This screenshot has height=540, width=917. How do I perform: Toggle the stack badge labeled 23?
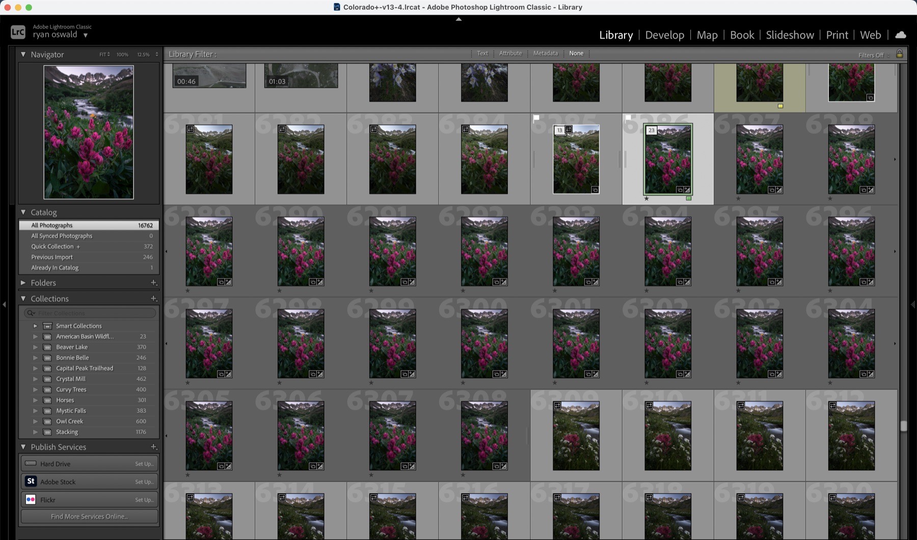(x=651, y=130)
